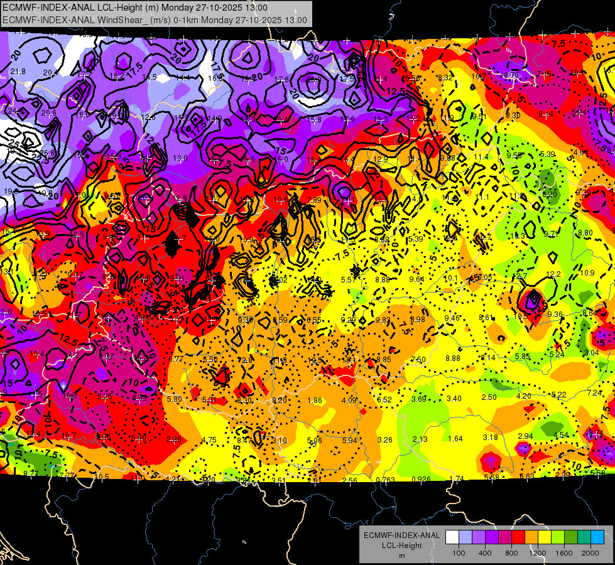Image resolution: width=615 pixels, height=565 pixels.
Task: Select the sky blue legend swatch
Action: click(x=597, y=537)
